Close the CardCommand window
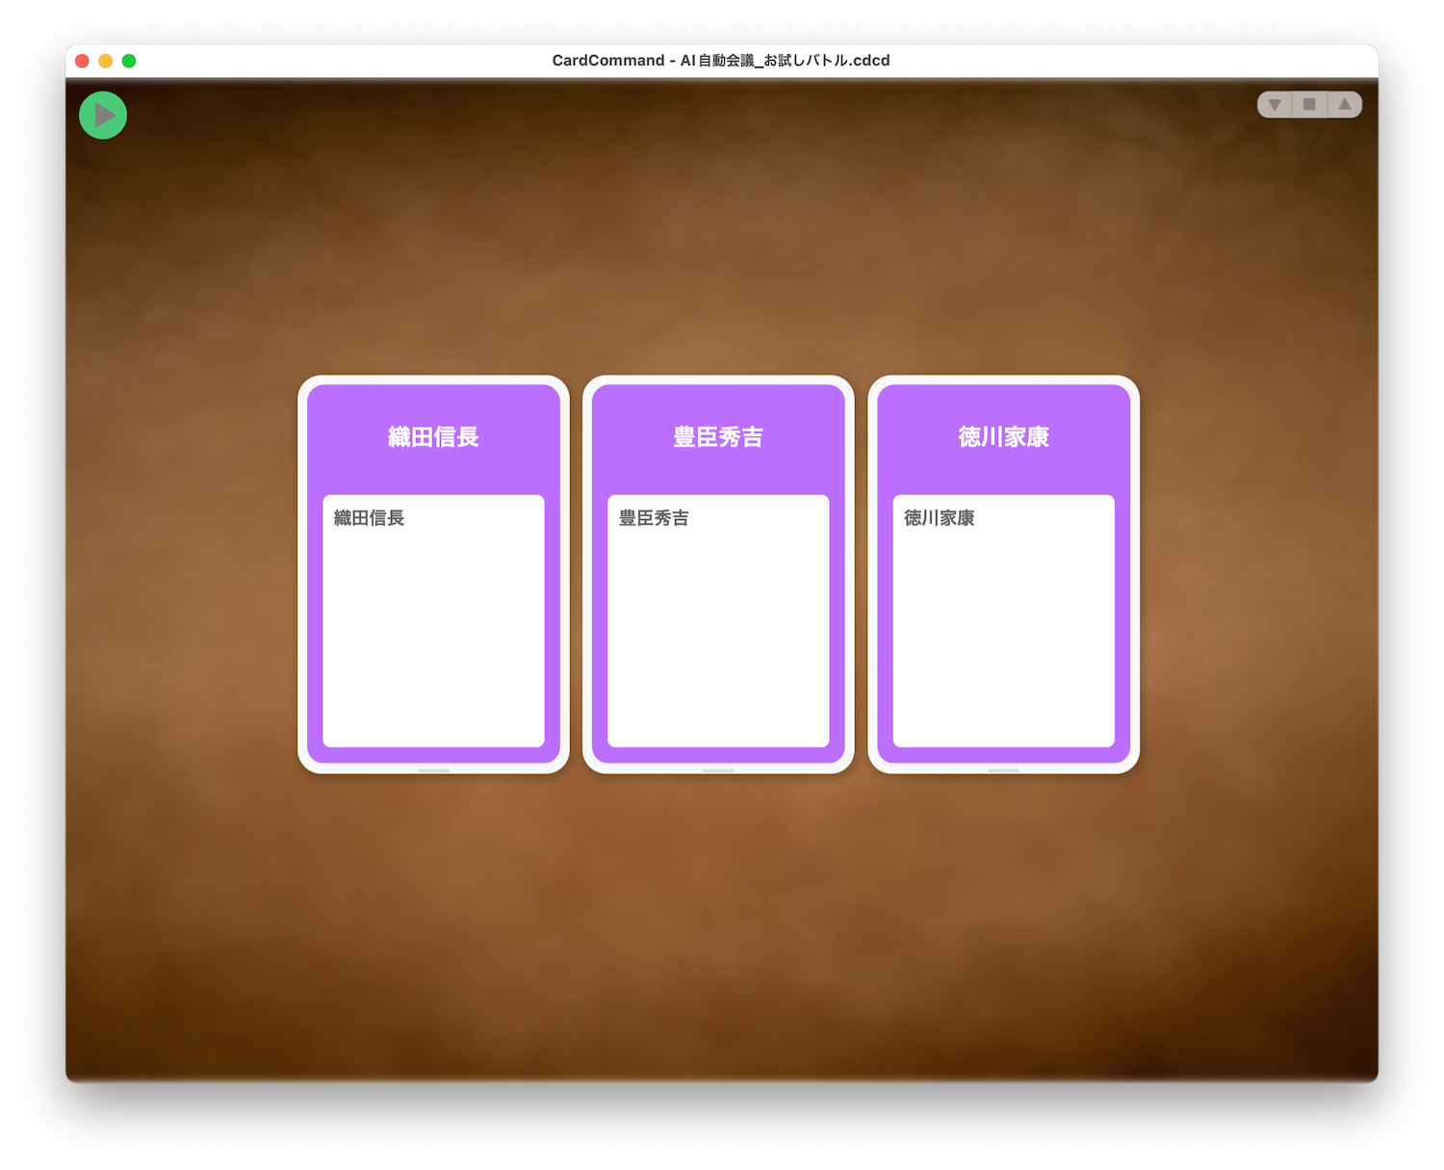Screen dimensions: 1444x1170 point(82,61)
